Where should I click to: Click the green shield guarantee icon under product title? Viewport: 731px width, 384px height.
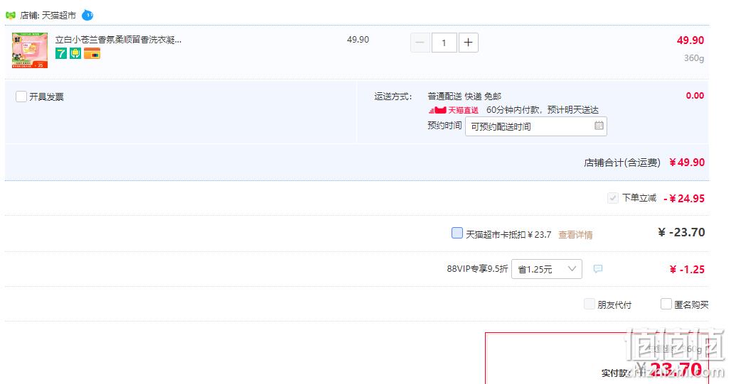(75, 53)
